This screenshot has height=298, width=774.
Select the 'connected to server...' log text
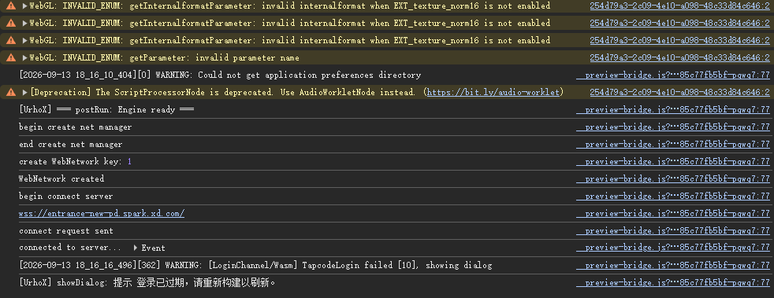pos(70,247)
